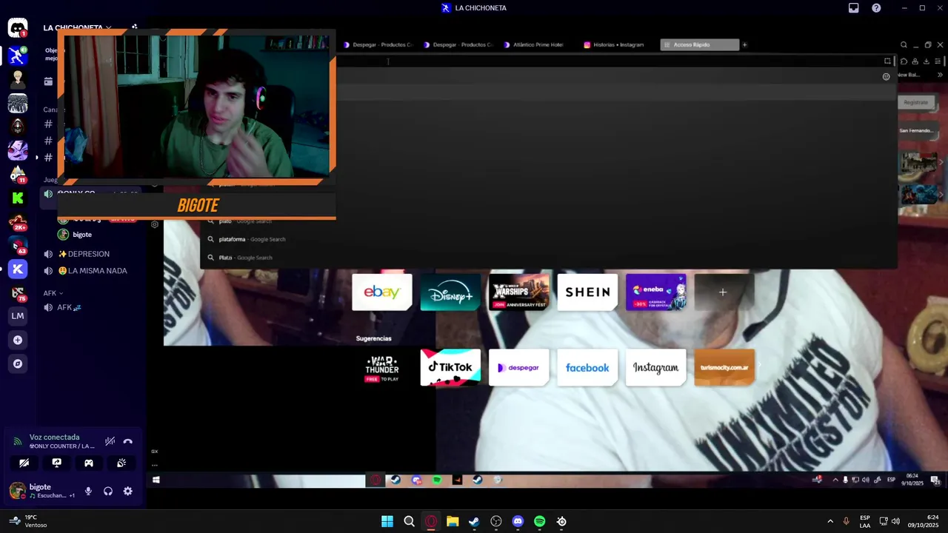Image resolution: width=948 pixels, height=533 pixels.
Task: Open the eBay speed dial tile
Action: pyautogui.click(x=382, y=292)
